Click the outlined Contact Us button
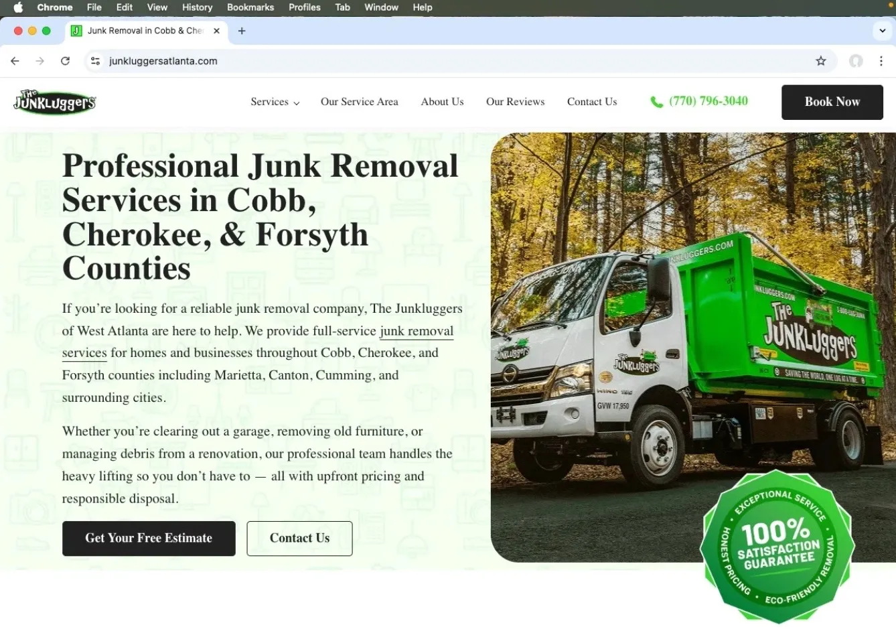896x629 pixels. coord(299,538)
